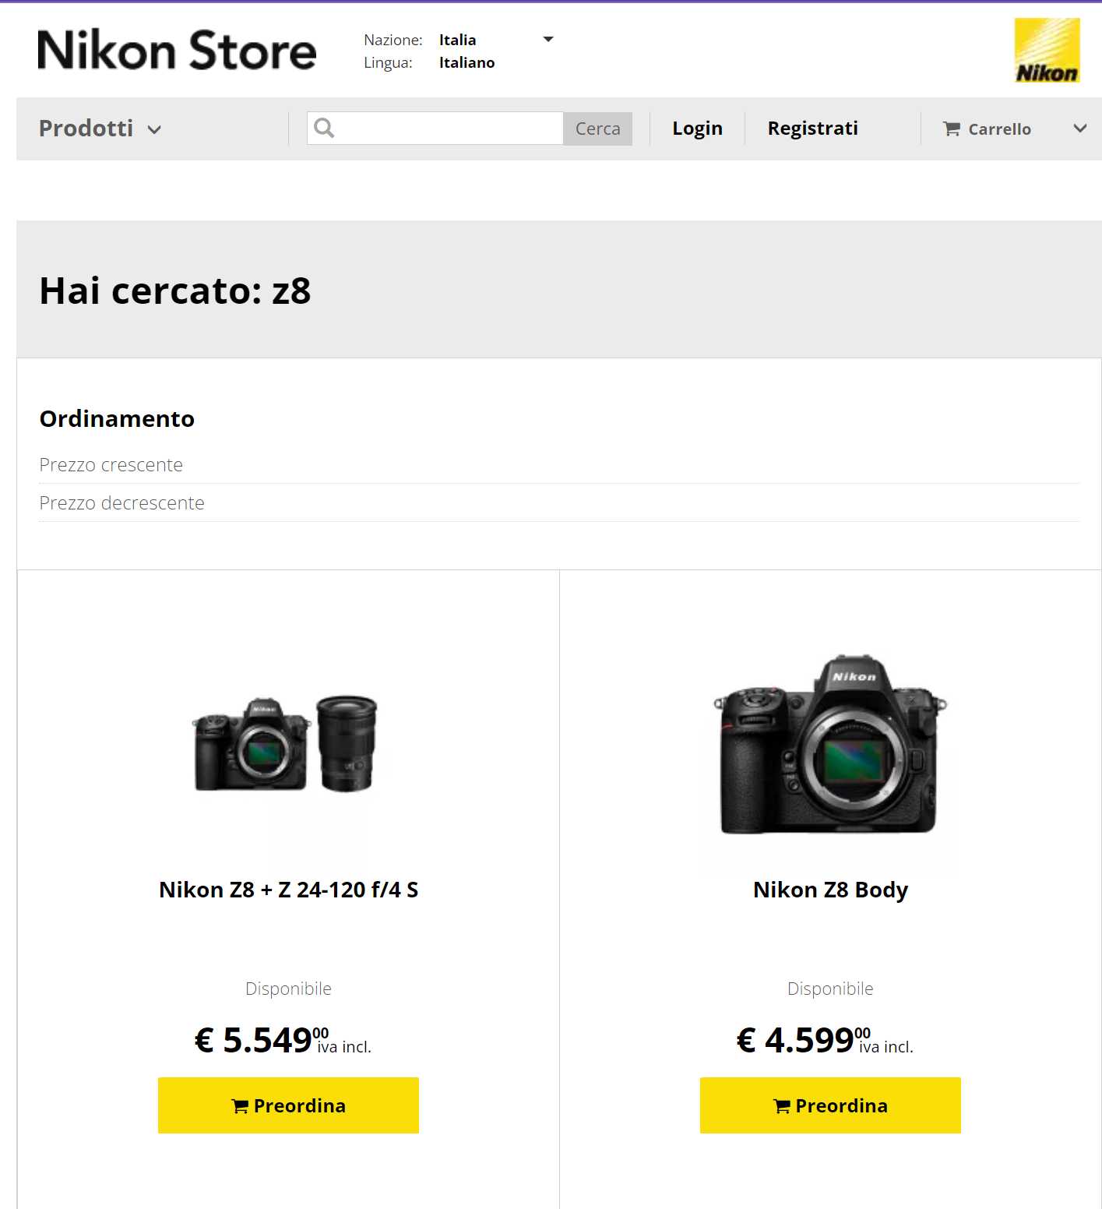Sort results by Prezzo decrescente
1102x1209 pixels.
pos(122,503)
